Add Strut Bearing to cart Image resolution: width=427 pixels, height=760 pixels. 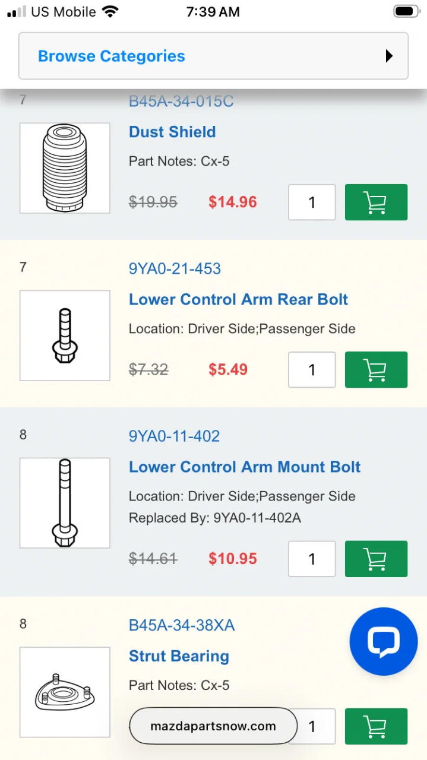tap(376, 726)
